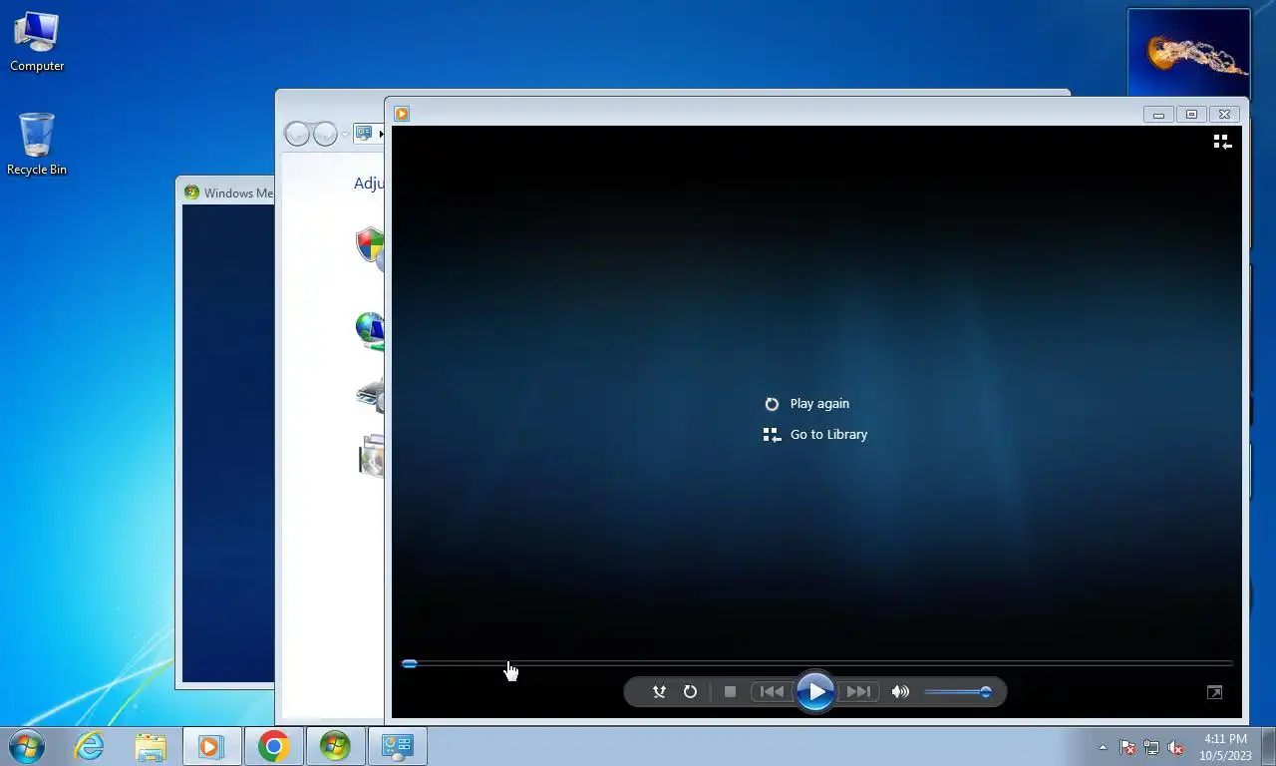Image resolution: width=1276 pixels, height=766 pixels.
Task: Click the Stop button in the media player
Action: click(x=730, y=691)
